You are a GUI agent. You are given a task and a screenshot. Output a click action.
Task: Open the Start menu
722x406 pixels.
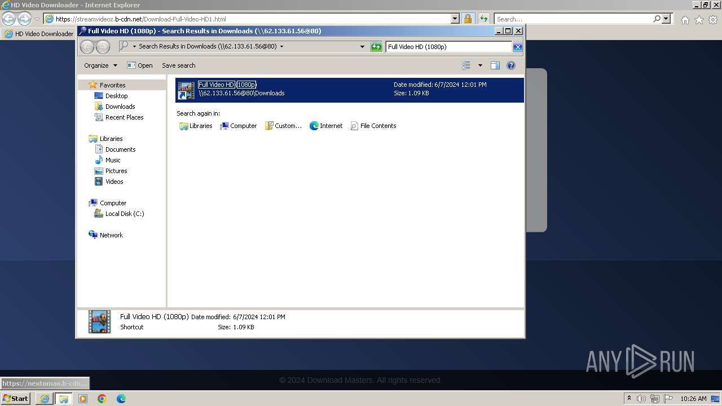(x=15, y=398)
